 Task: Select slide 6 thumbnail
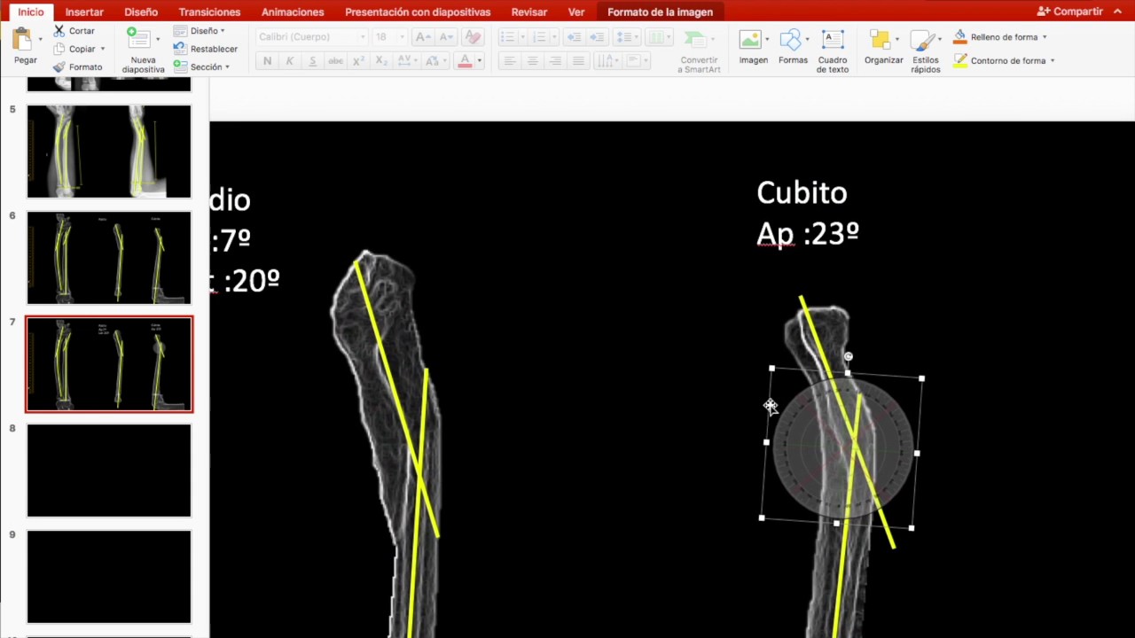click(109, 258)
